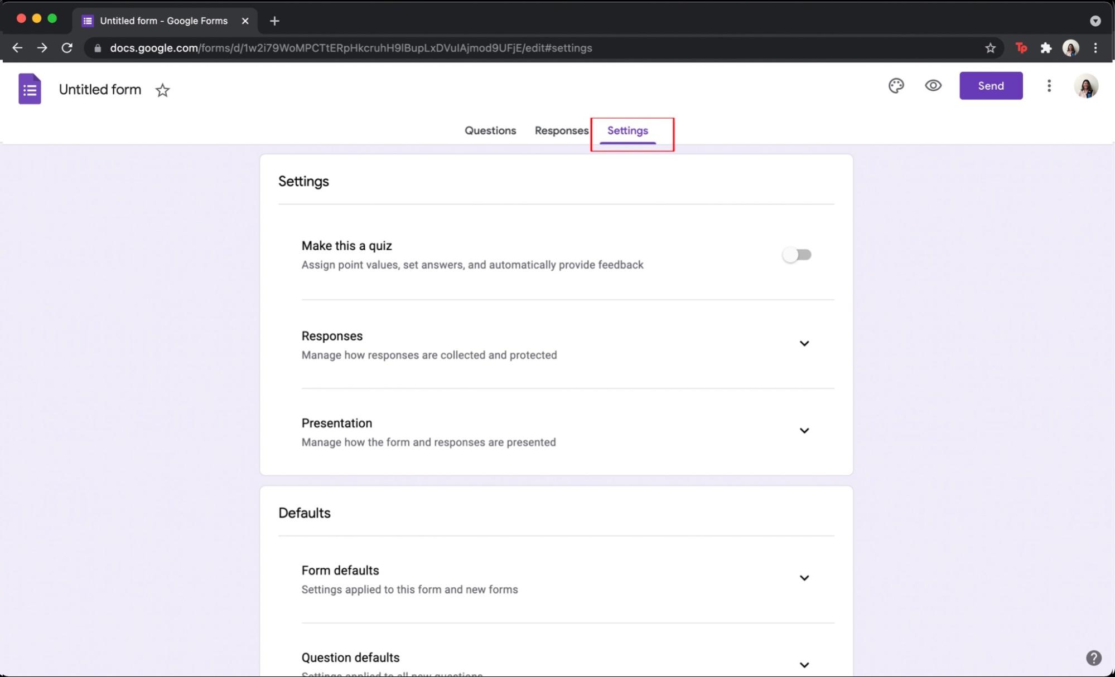This screenshot has width=1115, height=677.
Task: Reload the page with the refresh icon
Action: [67, 47]
